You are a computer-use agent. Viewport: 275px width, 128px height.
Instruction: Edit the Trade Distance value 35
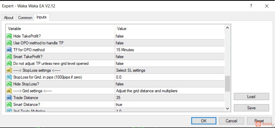(x=118, y=98)
